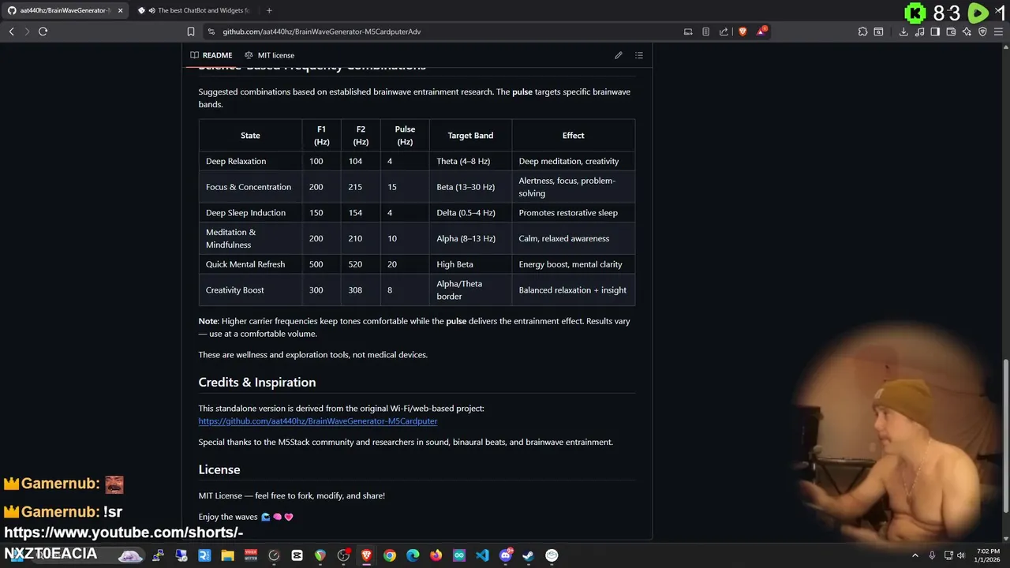This screenshot has height=568, width=1010.
Task: Click the 'Quick Mental Refresh' table cell
Action: (x=250, y=264)
